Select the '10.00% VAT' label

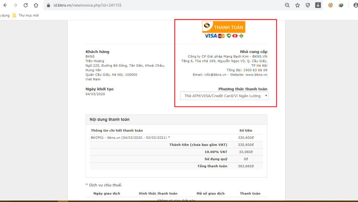pos(216,152)
